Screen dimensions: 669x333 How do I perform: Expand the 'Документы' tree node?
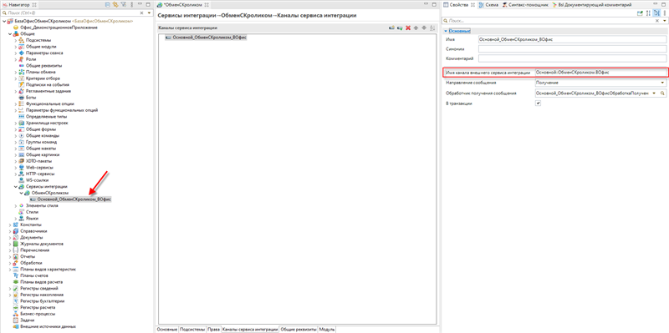click(x=10, y=237)
